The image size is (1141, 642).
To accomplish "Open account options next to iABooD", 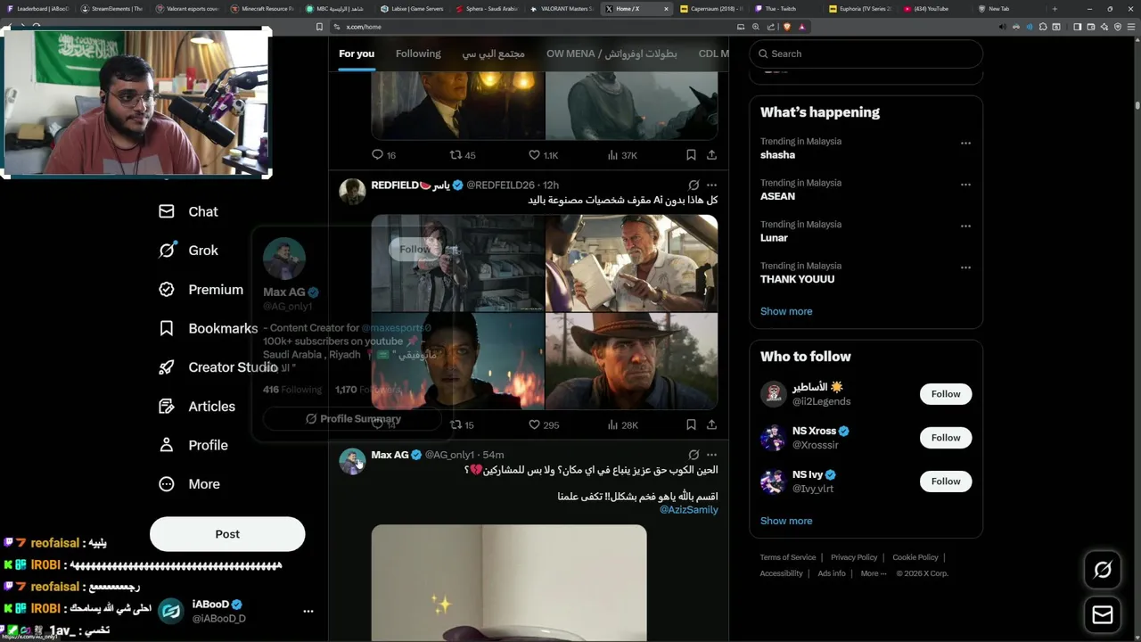I will pos(308,611).
